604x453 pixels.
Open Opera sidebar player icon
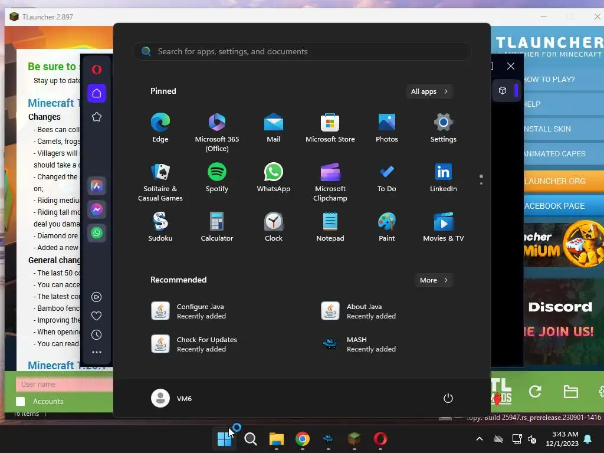(x=97, y=297)
